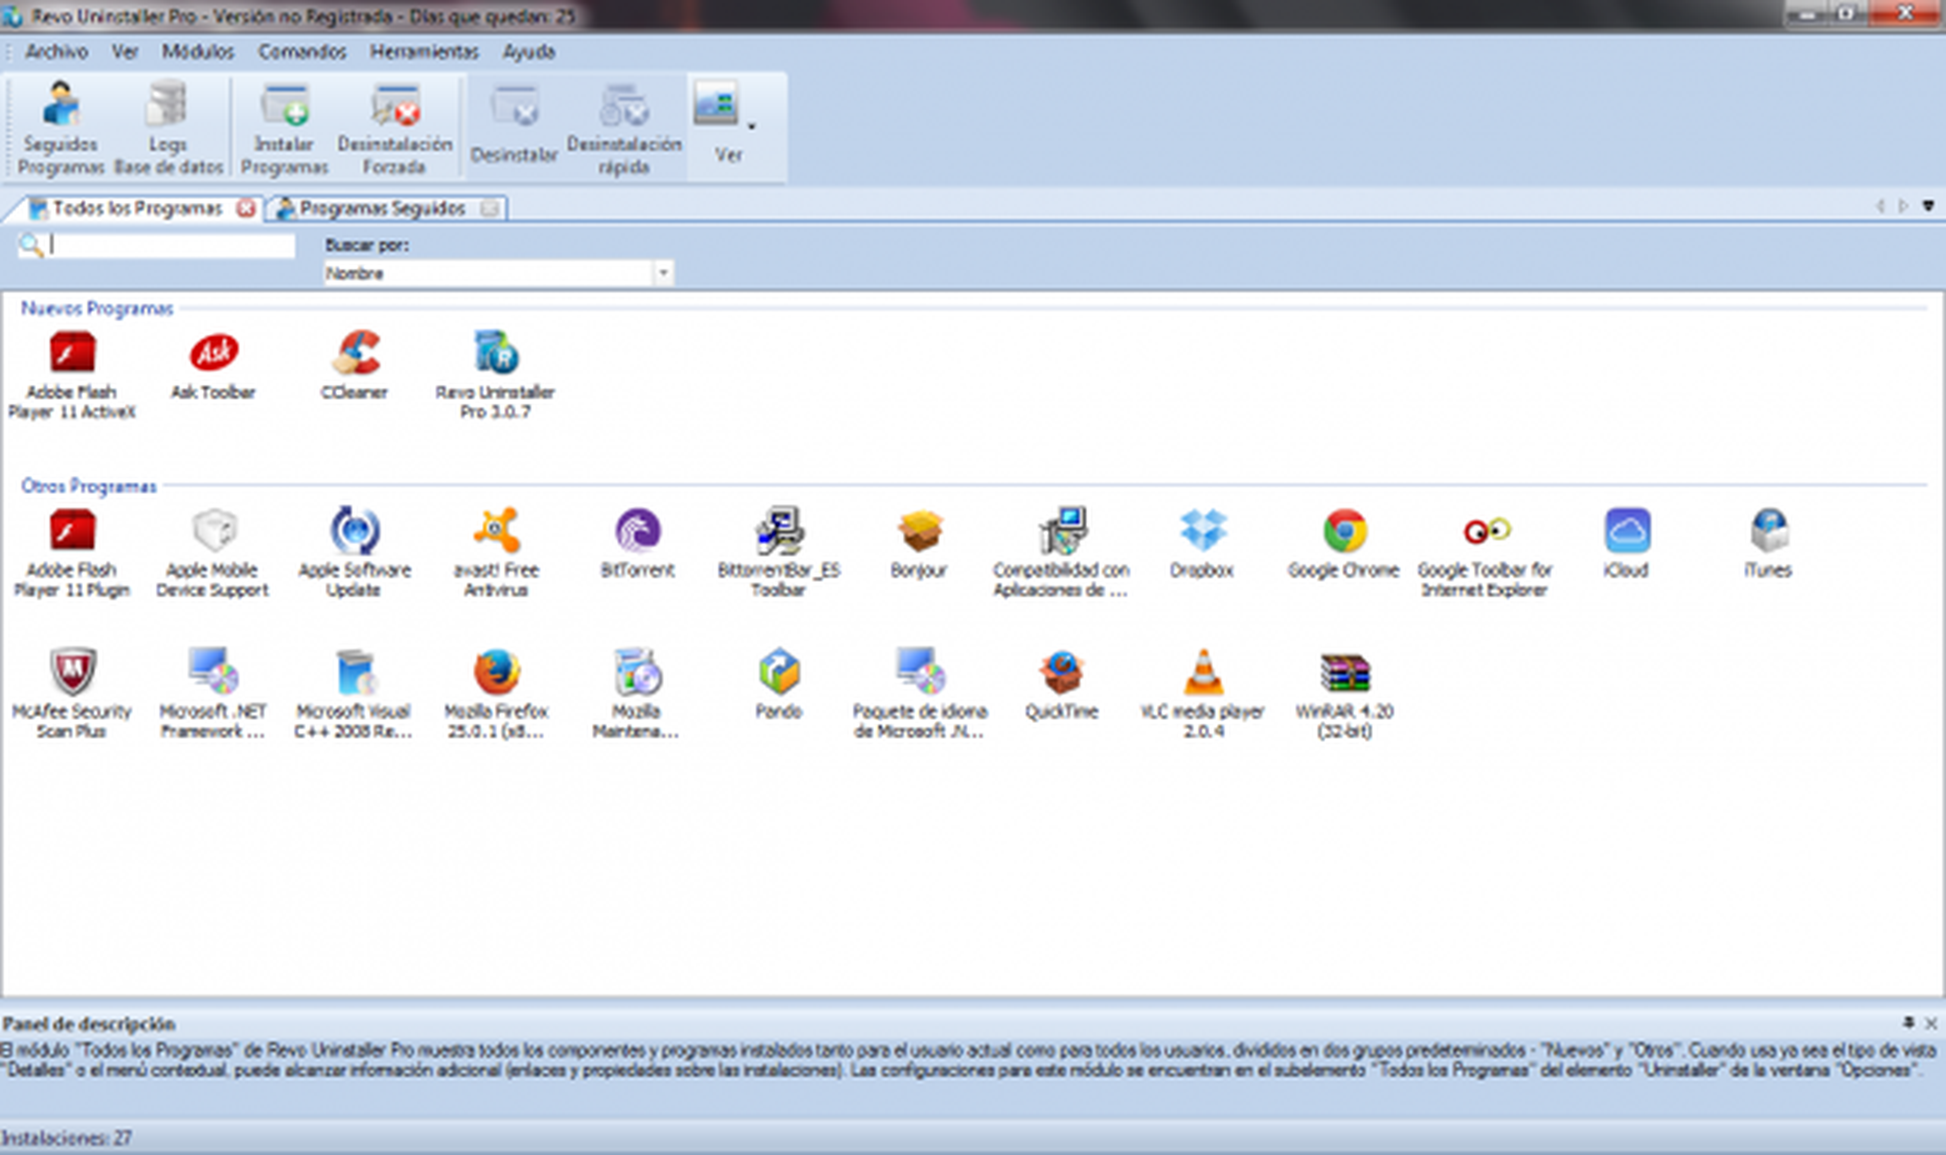Viewport: 1946px width, 1155px height.
Task: Select Ask Toolbar program
Action: click(213, 366)
